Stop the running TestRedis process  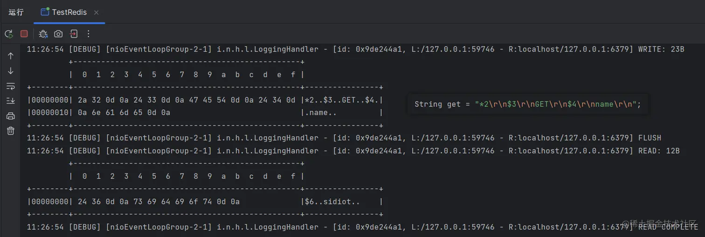[24, 34]
